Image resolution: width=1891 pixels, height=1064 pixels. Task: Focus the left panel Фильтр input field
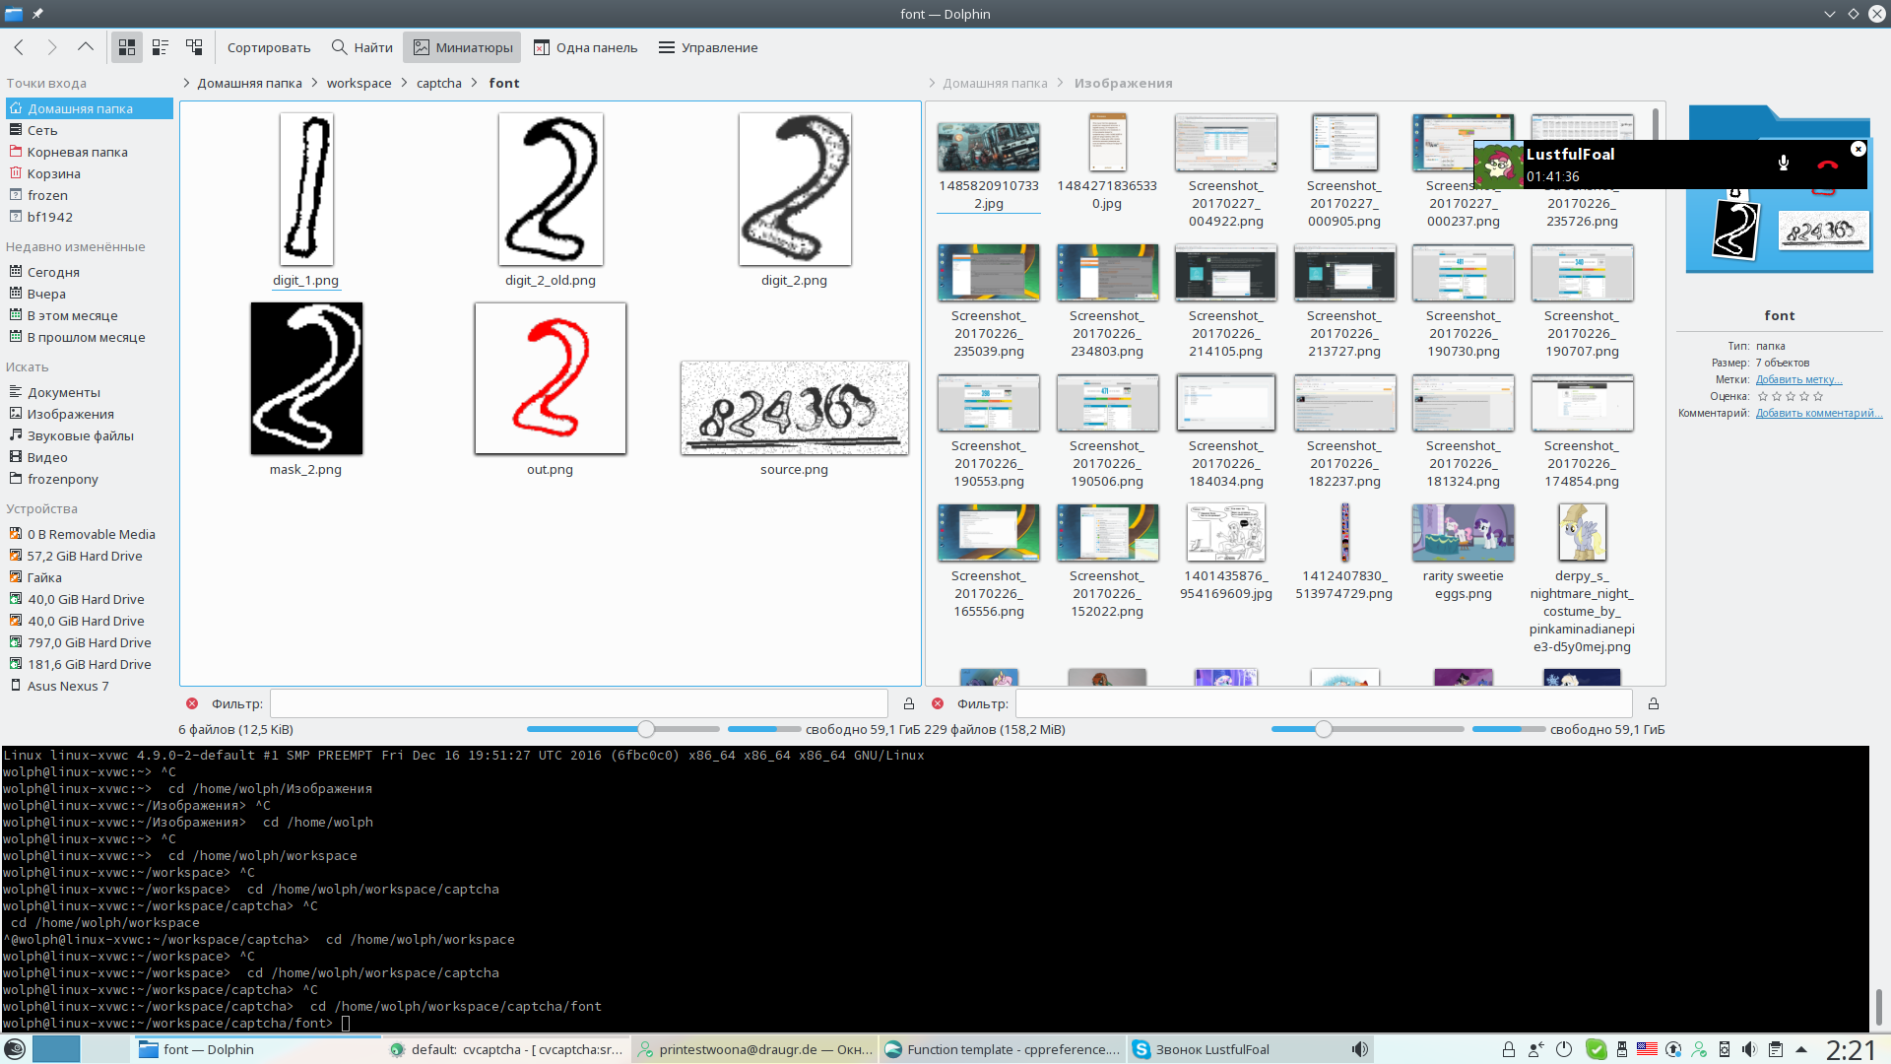click(x=579, y=703)
